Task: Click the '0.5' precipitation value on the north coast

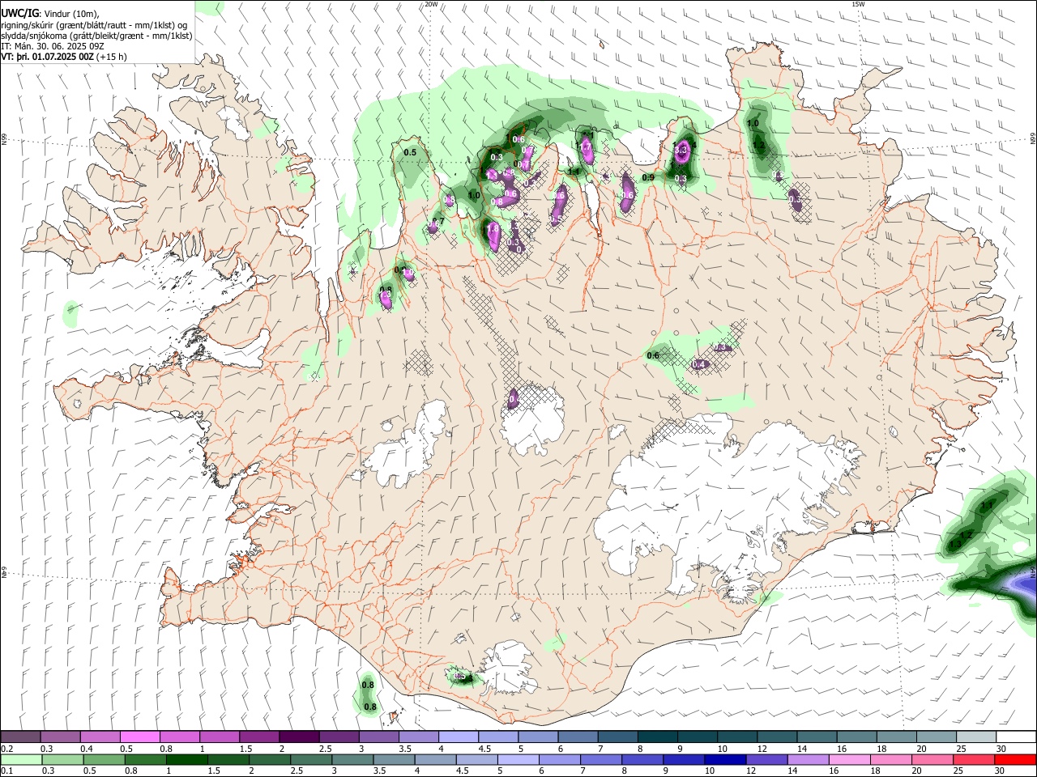Action: click(410, 152)
